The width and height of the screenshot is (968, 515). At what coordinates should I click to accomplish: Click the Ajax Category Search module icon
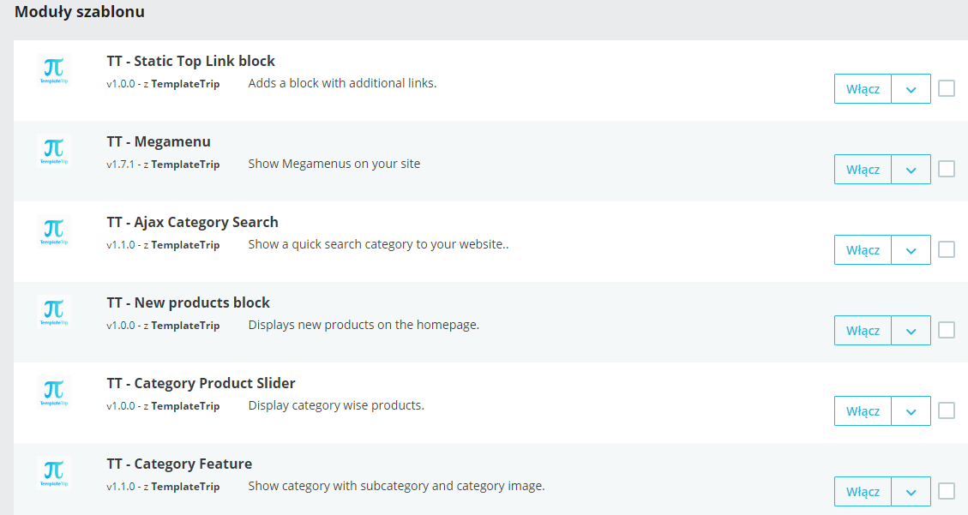point(53,231)
